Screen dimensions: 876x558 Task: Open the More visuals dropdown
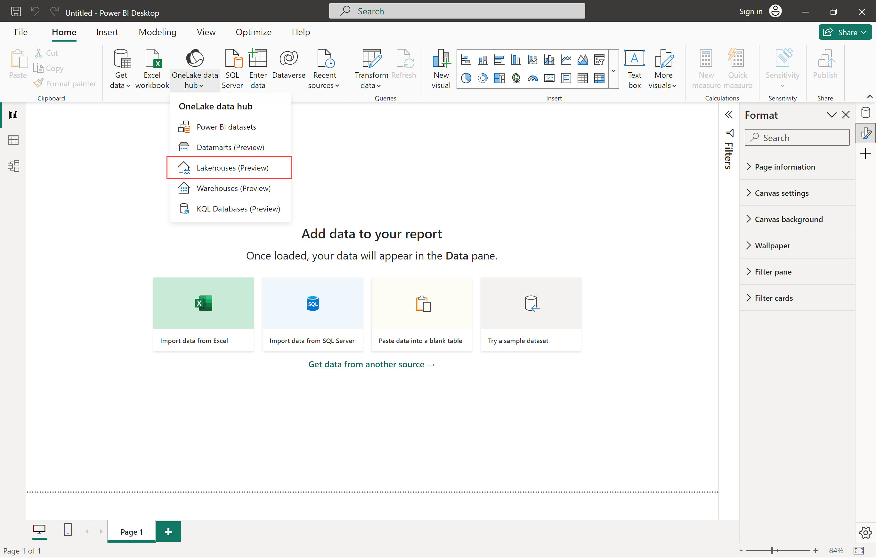coord(663,69)
